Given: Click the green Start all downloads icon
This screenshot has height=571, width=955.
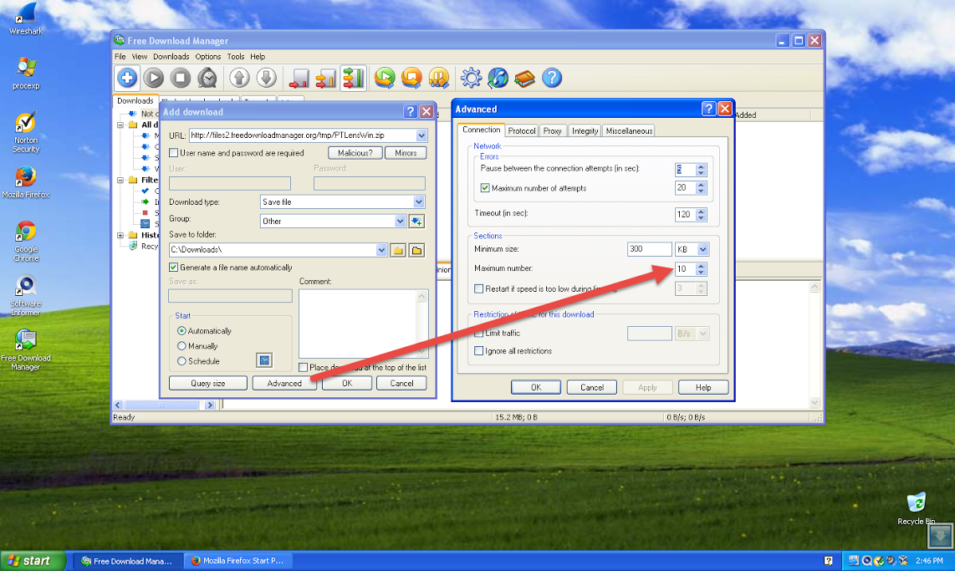Looking at the screenshot, I should pos(385,78).
